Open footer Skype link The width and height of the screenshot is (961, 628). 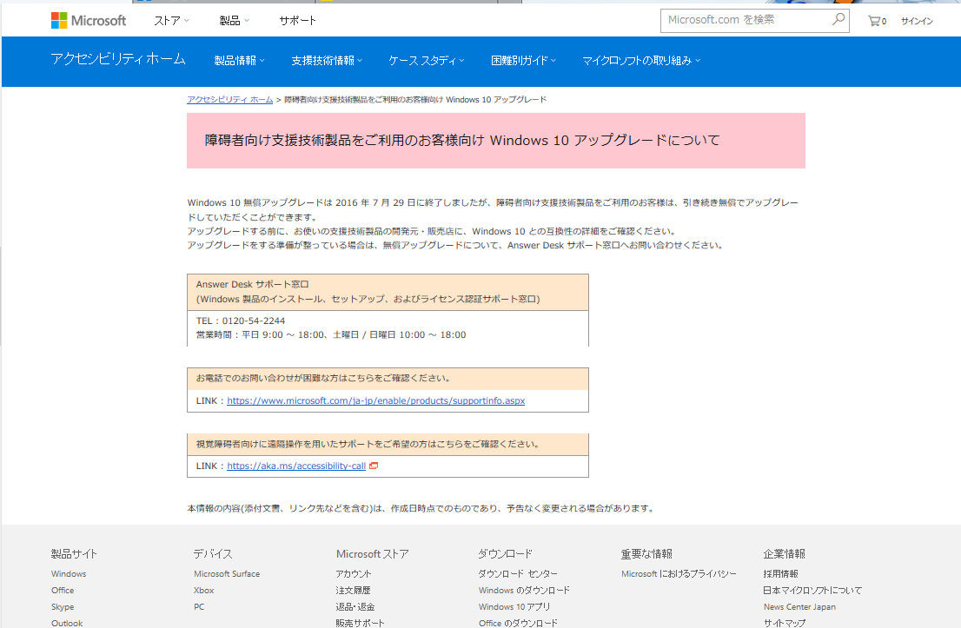[63, 607]
